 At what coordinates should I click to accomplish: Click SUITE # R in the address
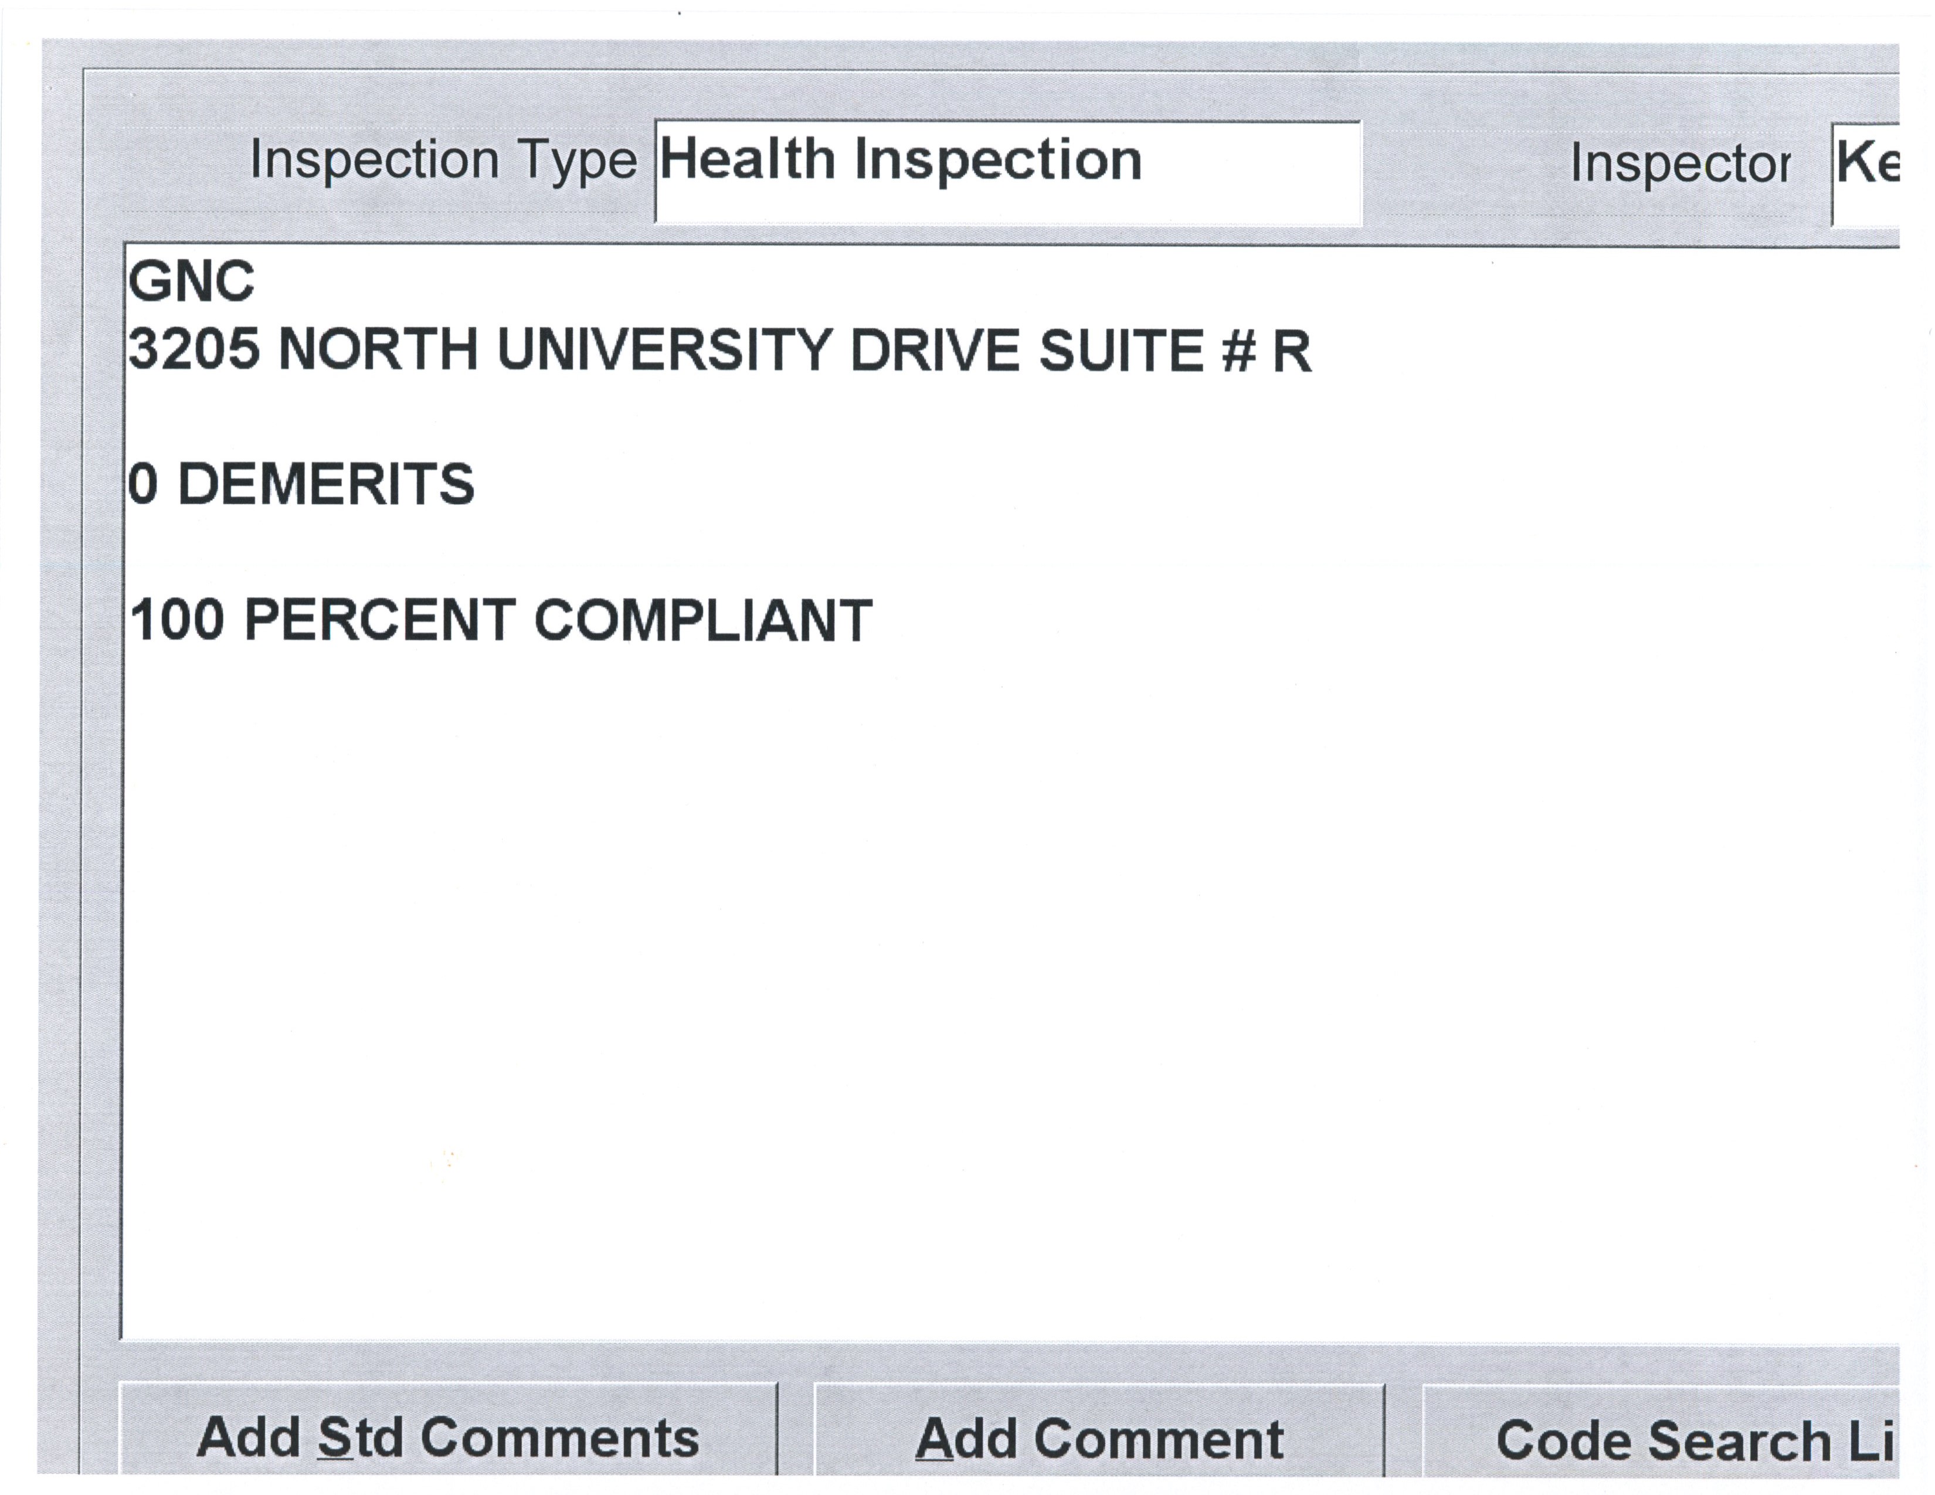click(1175, 351)
